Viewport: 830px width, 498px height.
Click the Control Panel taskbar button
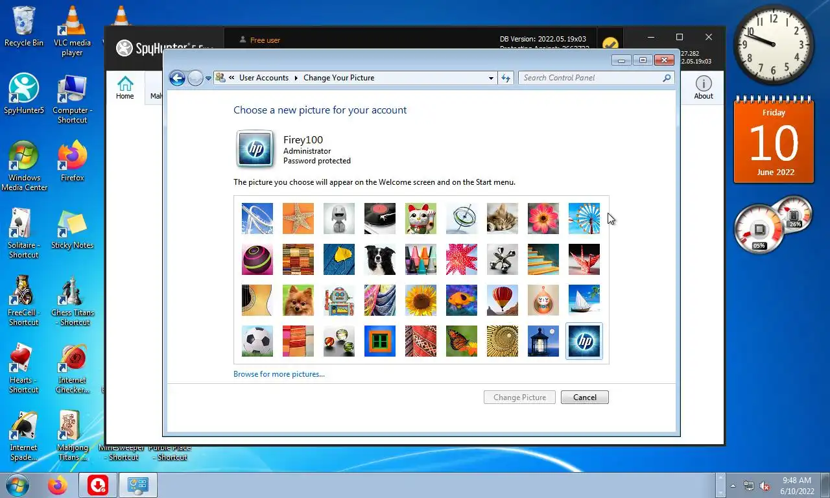point(138,485)
